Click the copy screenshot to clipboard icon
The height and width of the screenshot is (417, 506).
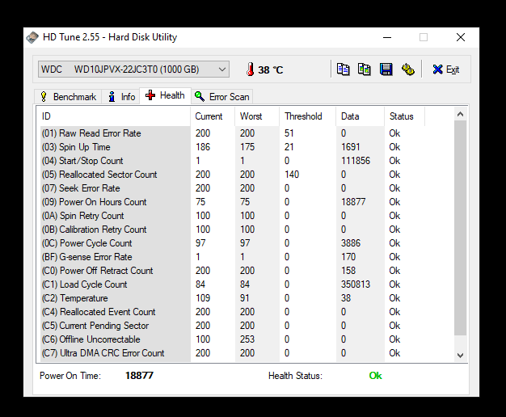[x=365, y=69]
